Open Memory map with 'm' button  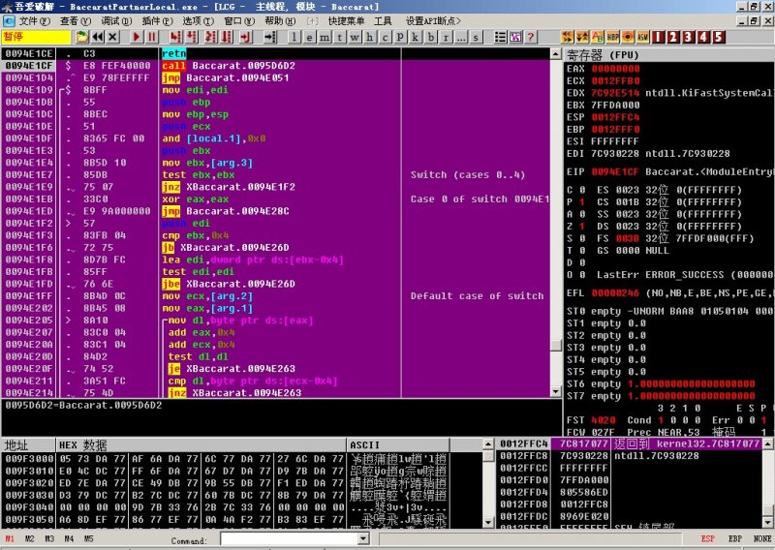(325, 37)
